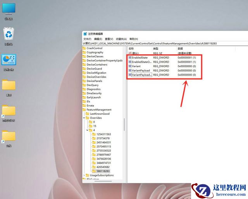Select the 2451464331 key
The image size is (248, 199).
[x=103, y=142]
